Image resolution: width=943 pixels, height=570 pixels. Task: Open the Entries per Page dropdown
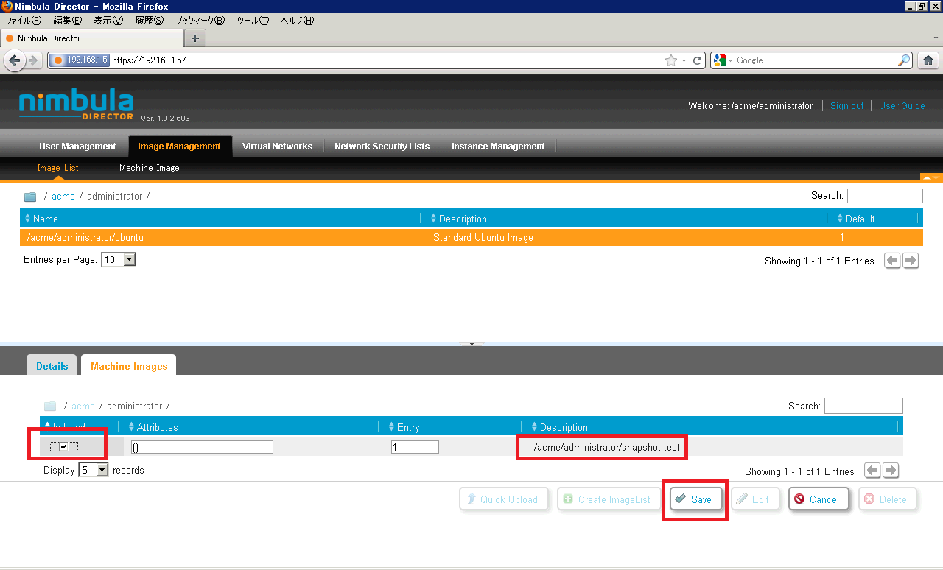coord(119,260)
